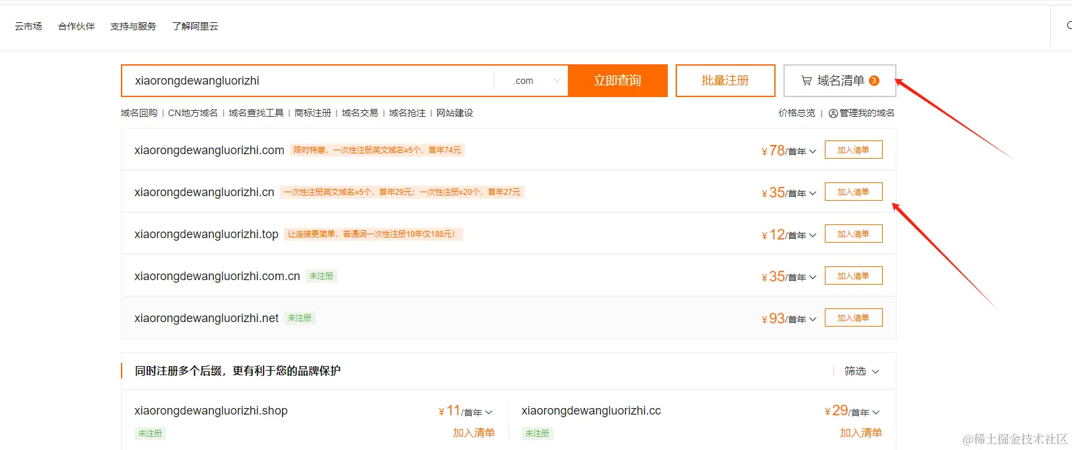
Task: Click the domain name search input
Action: 308,81
